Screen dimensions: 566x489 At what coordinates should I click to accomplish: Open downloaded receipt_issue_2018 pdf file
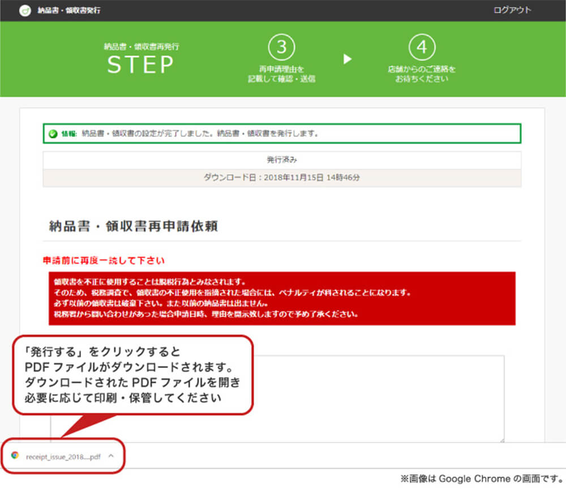pyautogui.click(x=63, y=457)
